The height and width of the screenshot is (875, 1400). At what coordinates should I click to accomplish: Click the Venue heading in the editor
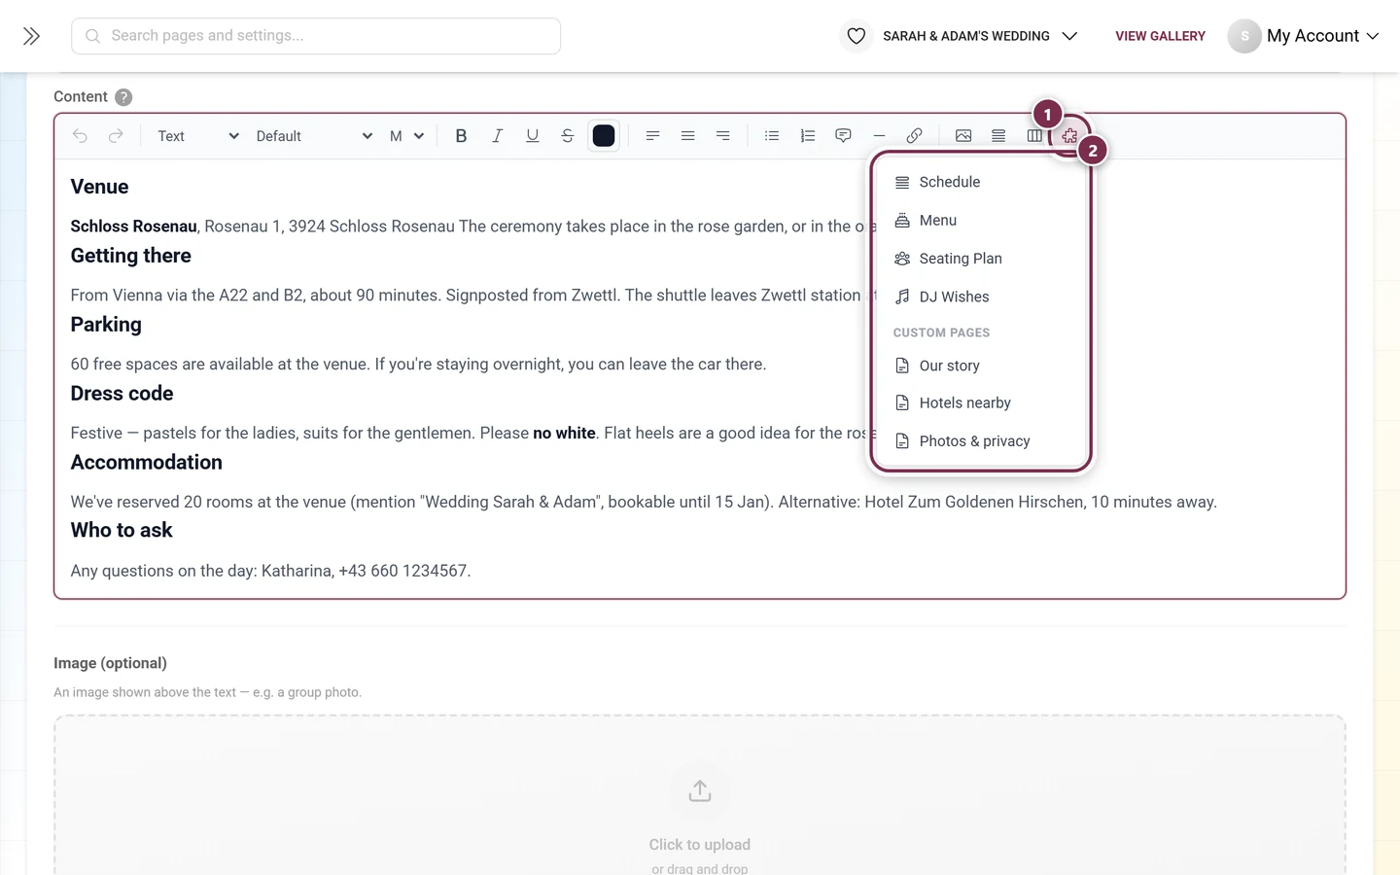[99, 187]
